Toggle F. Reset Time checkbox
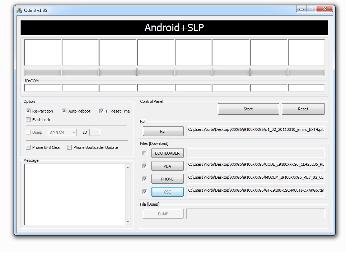The image size is (346, 256). (102, 111)
